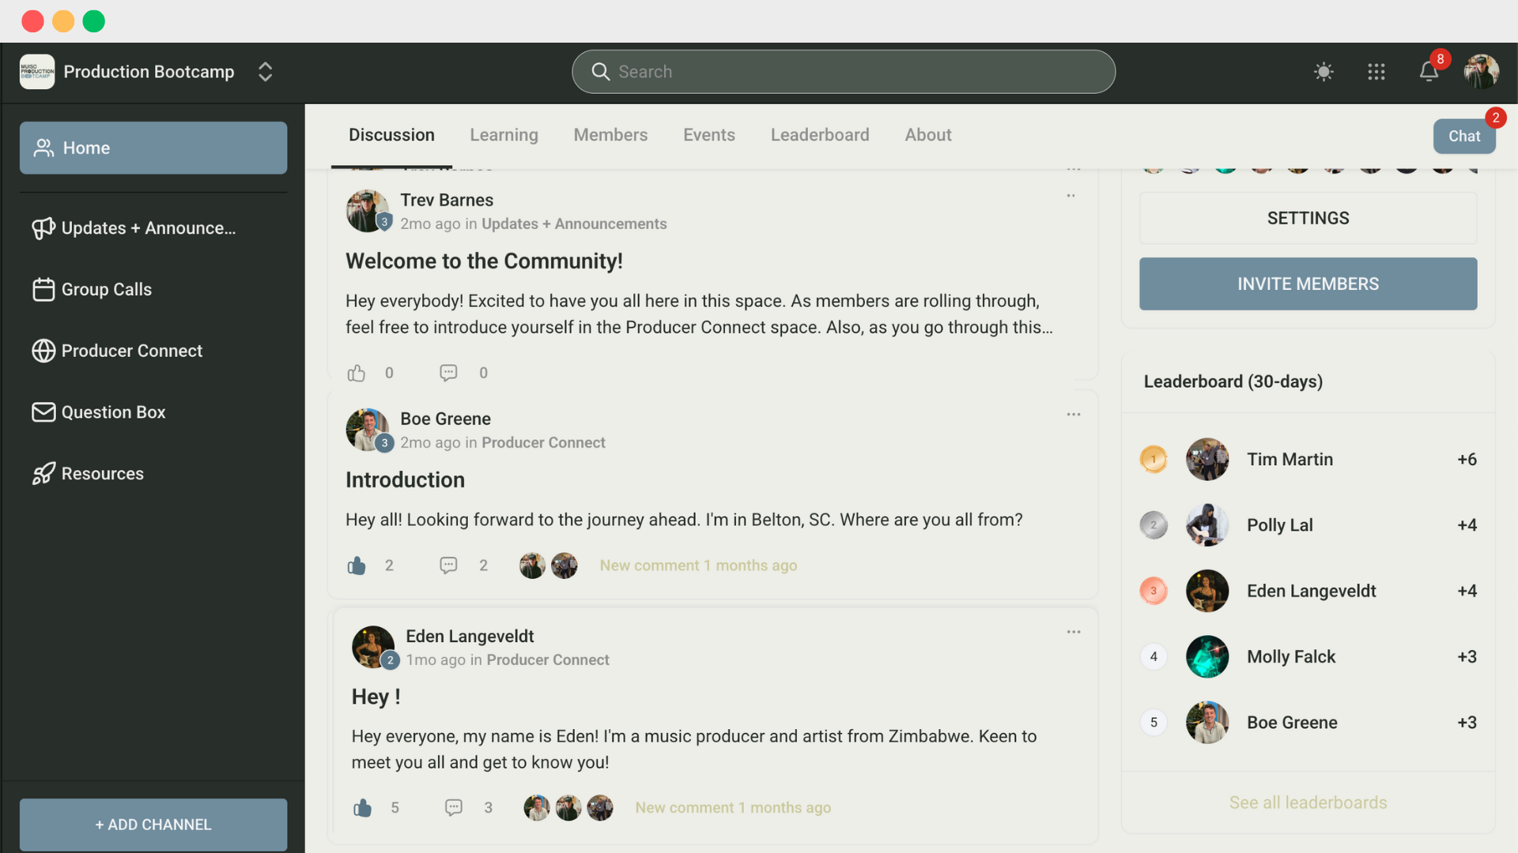Screen dimensions: 1518x853
Task: Click Trev Barnes author name
Action: coord(447,201)
